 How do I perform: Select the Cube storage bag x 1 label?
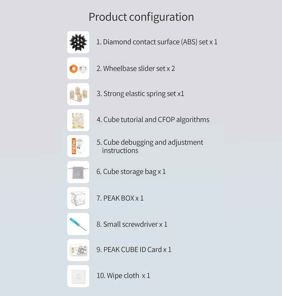tap(131, 172)
